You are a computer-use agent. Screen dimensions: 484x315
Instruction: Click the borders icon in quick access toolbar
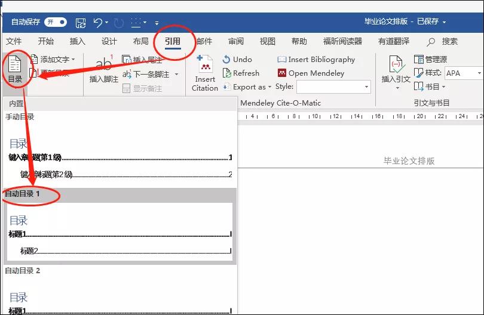136,23
